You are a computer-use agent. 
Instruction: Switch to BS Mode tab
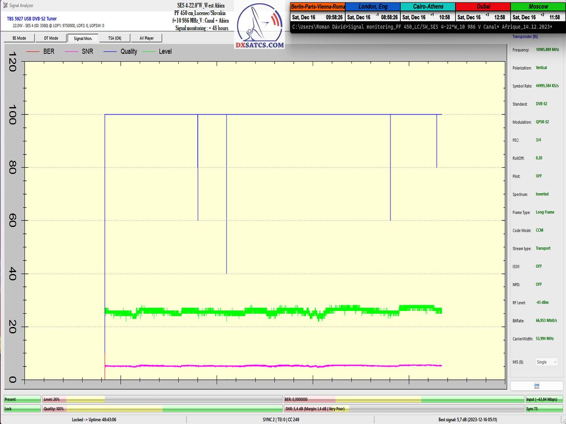tap(18, 38)
